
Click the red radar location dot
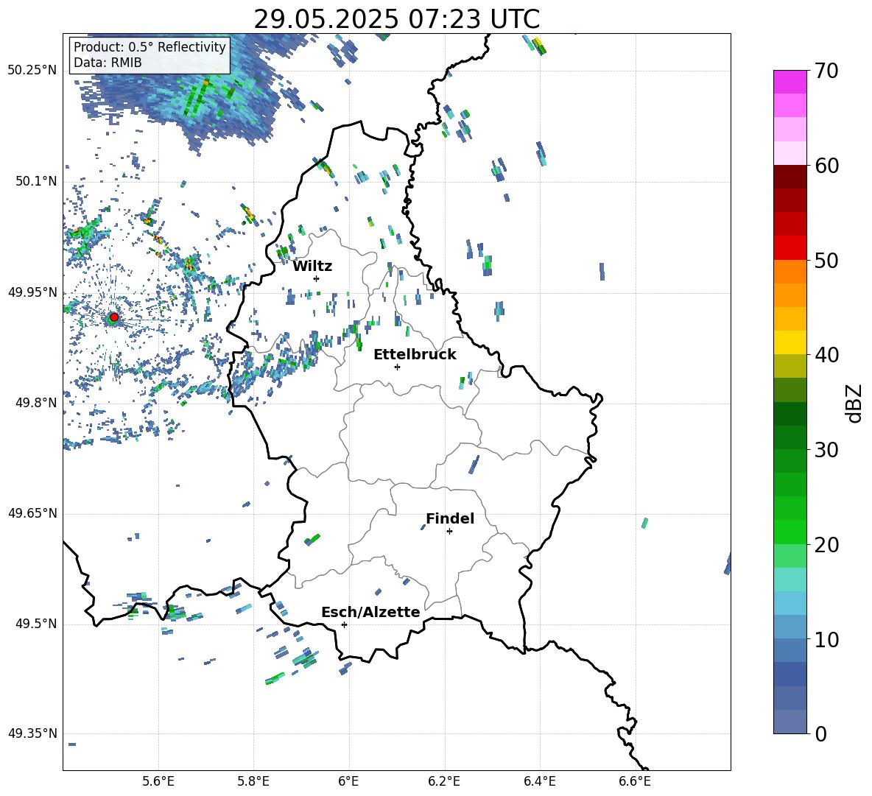pos(114,317)
